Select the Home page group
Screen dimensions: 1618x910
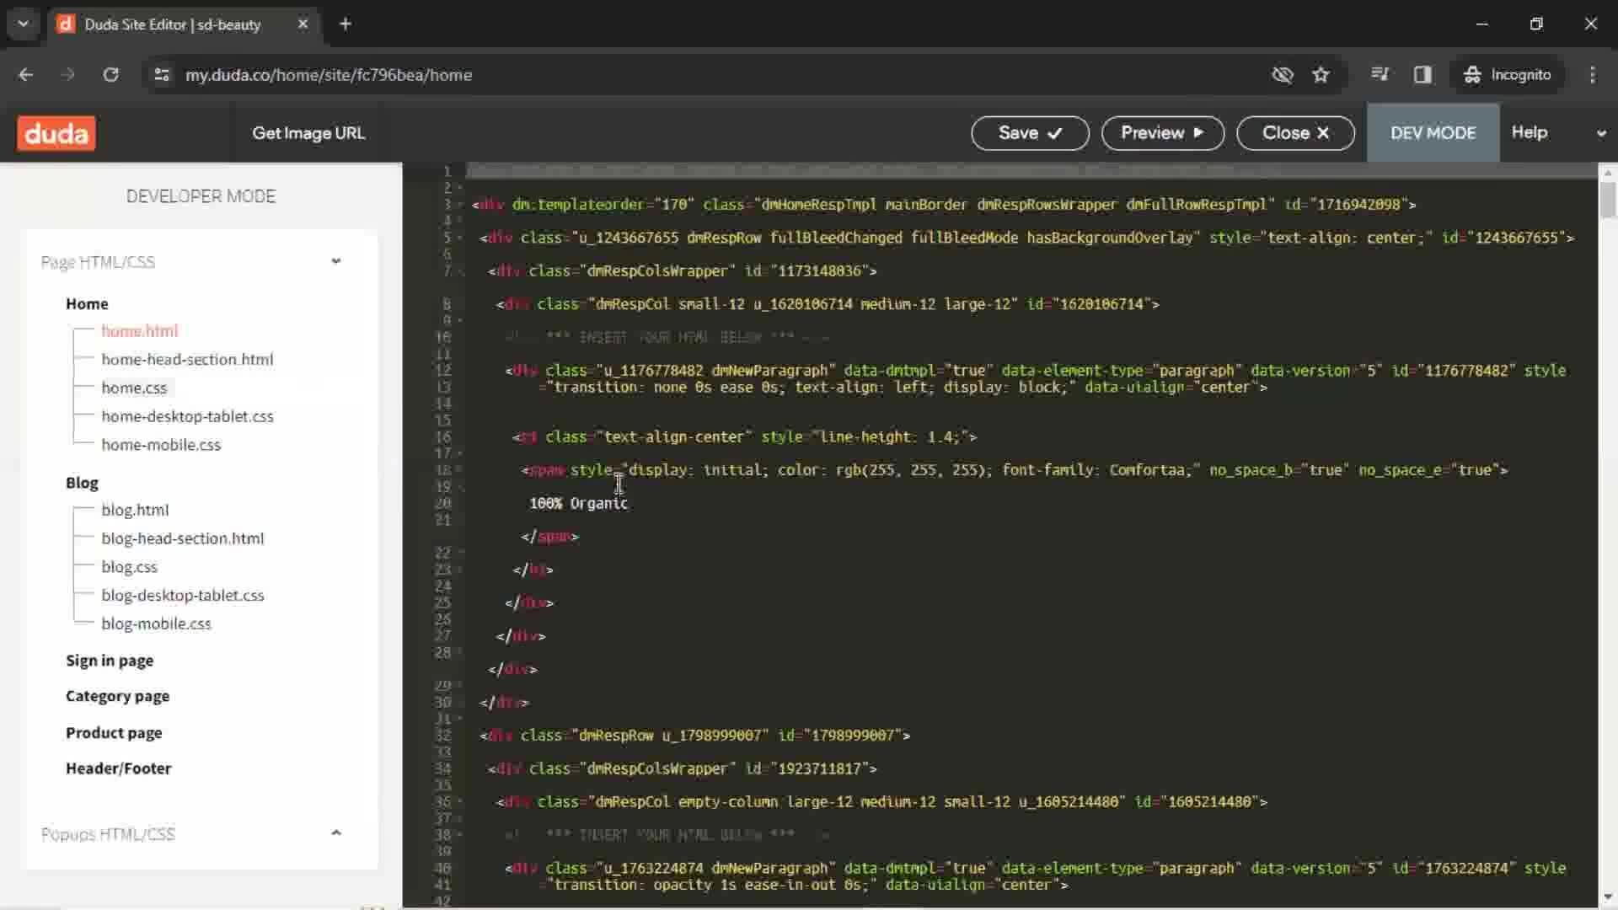click(87, 303)
